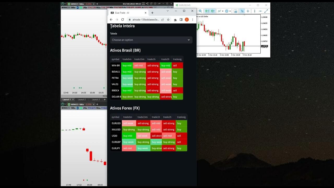
Task: Click VALE3 symbol cell
Action: pyautogui.click(x=116, y=84)
